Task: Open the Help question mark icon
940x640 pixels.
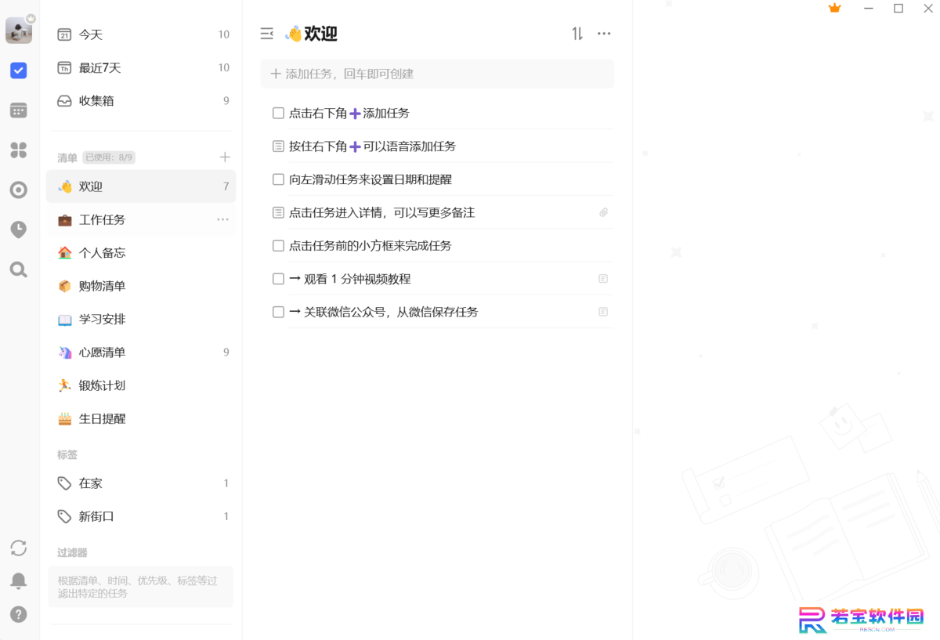Action: point(19,614)
